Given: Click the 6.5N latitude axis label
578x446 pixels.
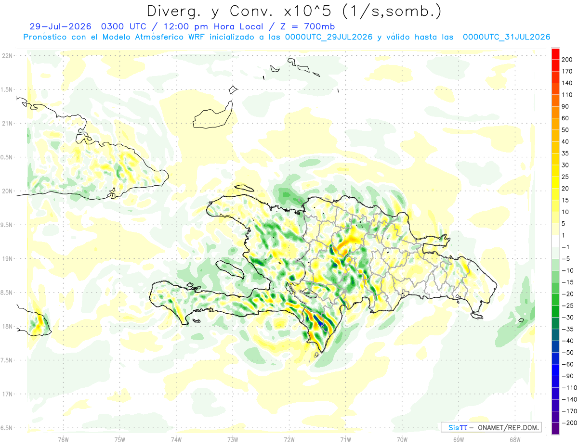Looking at the screenshot, I should point(7,428).
